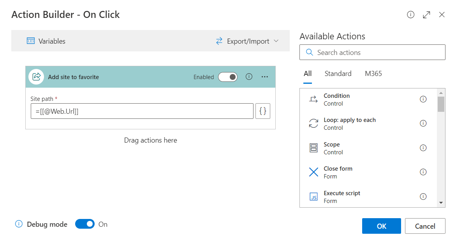456x247 pixels.
Task: Open info for Close form action
Action: click(423, 172)
